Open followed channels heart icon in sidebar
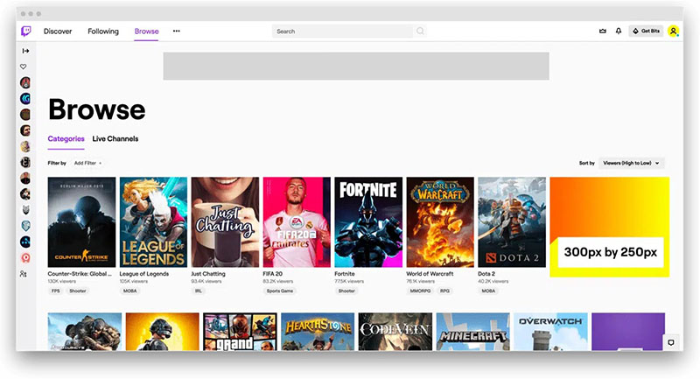This screenshot has height=379, width=700. (24, 67)
